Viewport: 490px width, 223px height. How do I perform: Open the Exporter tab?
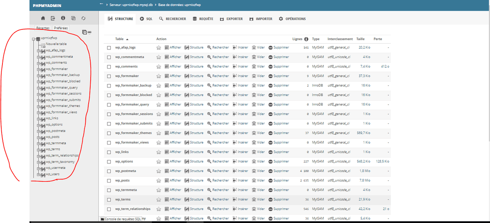click(x=231, y=19)
